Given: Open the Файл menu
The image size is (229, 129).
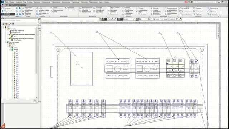Looking at the screenshot, I should [6, 2].
